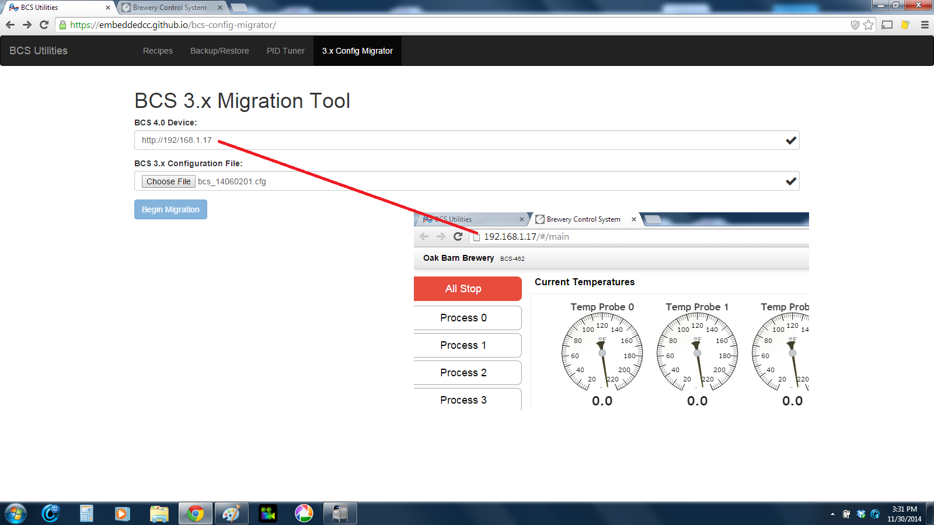Select the BCS Utilities browser tab
Viewport: 934px width, 525px height.
pos(57,8)
